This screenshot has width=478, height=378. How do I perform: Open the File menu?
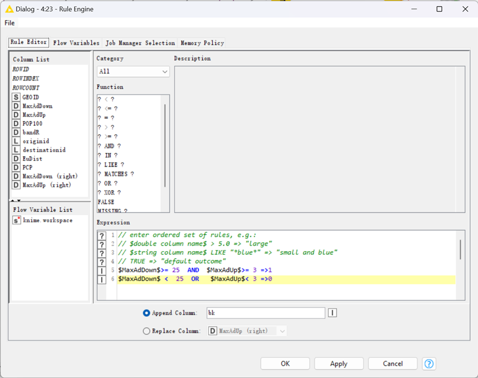(9, 23)
